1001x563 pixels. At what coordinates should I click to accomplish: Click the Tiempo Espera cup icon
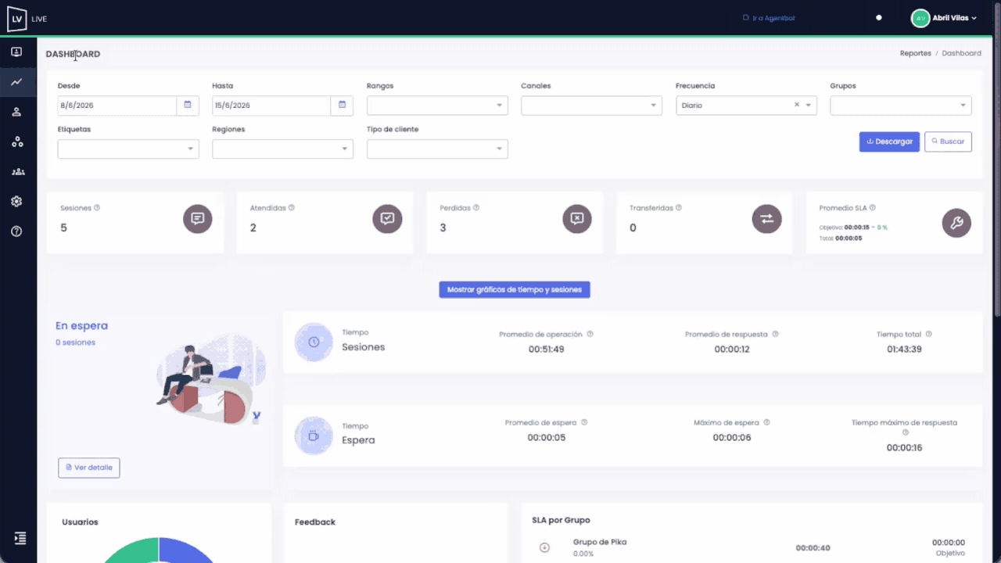(314, 436)
